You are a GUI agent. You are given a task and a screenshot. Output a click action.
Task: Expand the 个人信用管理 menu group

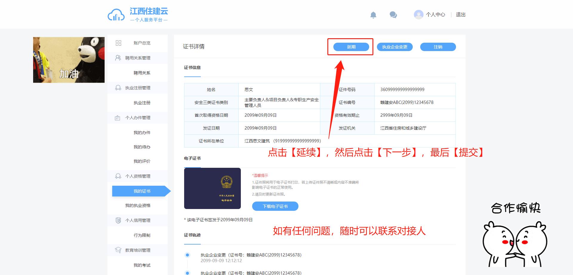[138, 220]
